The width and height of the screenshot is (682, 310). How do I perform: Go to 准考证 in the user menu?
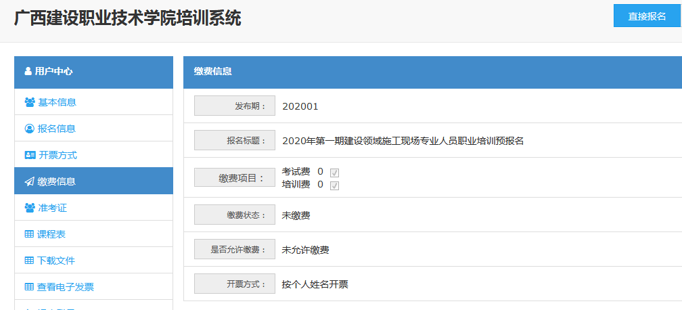tap(52, 208)
